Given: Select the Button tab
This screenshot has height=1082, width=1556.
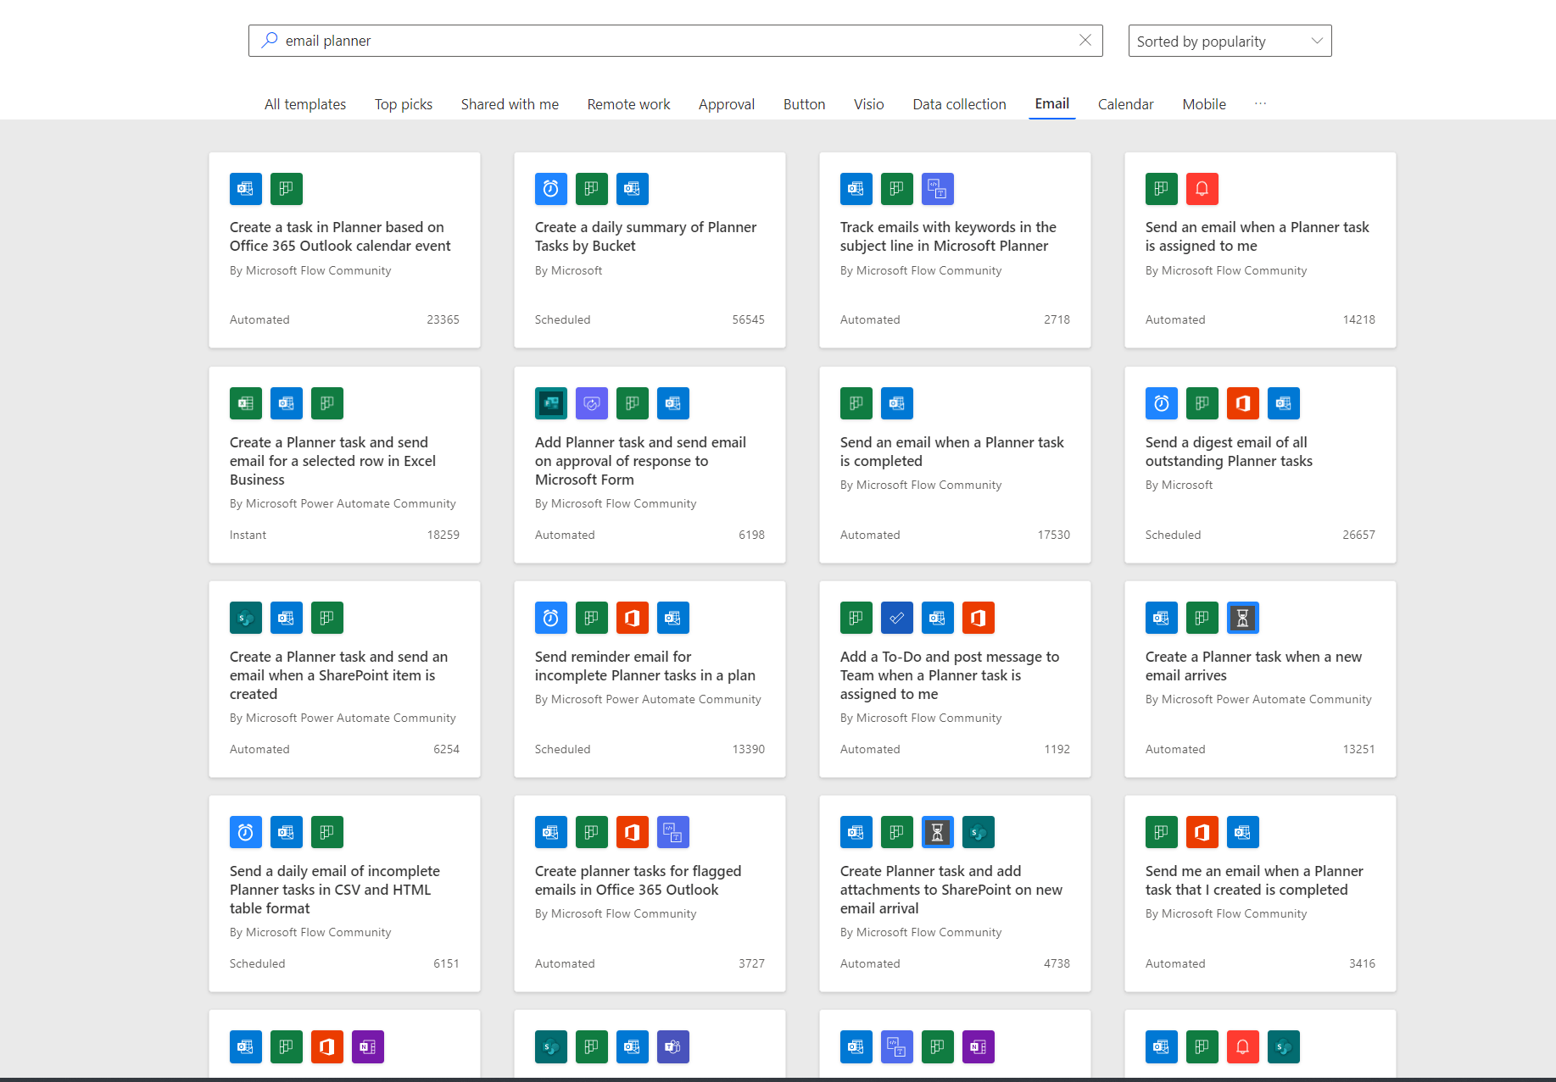Looking at the screenshot, I should [804, 104].
